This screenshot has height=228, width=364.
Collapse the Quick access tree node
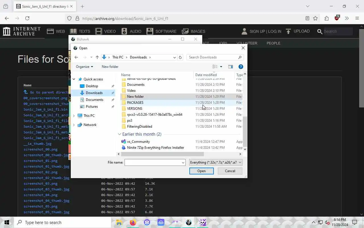74,79
